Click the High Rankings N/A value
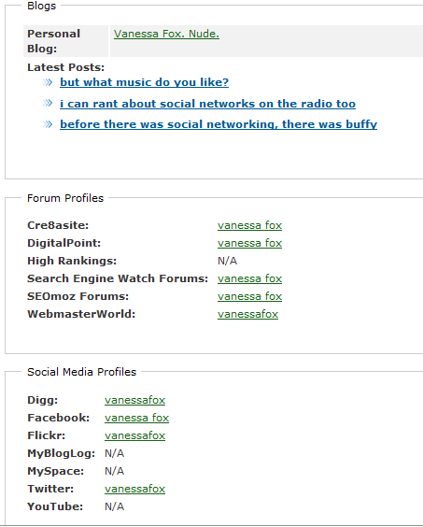Viewport: 423px width, 527px height. pos(228,261)
